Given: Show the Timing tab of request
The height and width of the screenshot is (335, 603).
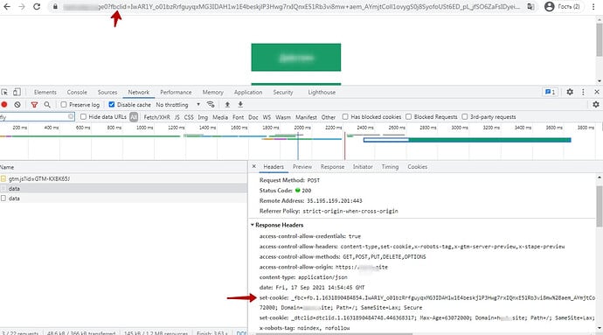Looking at the screenshot, I should 390,167.
